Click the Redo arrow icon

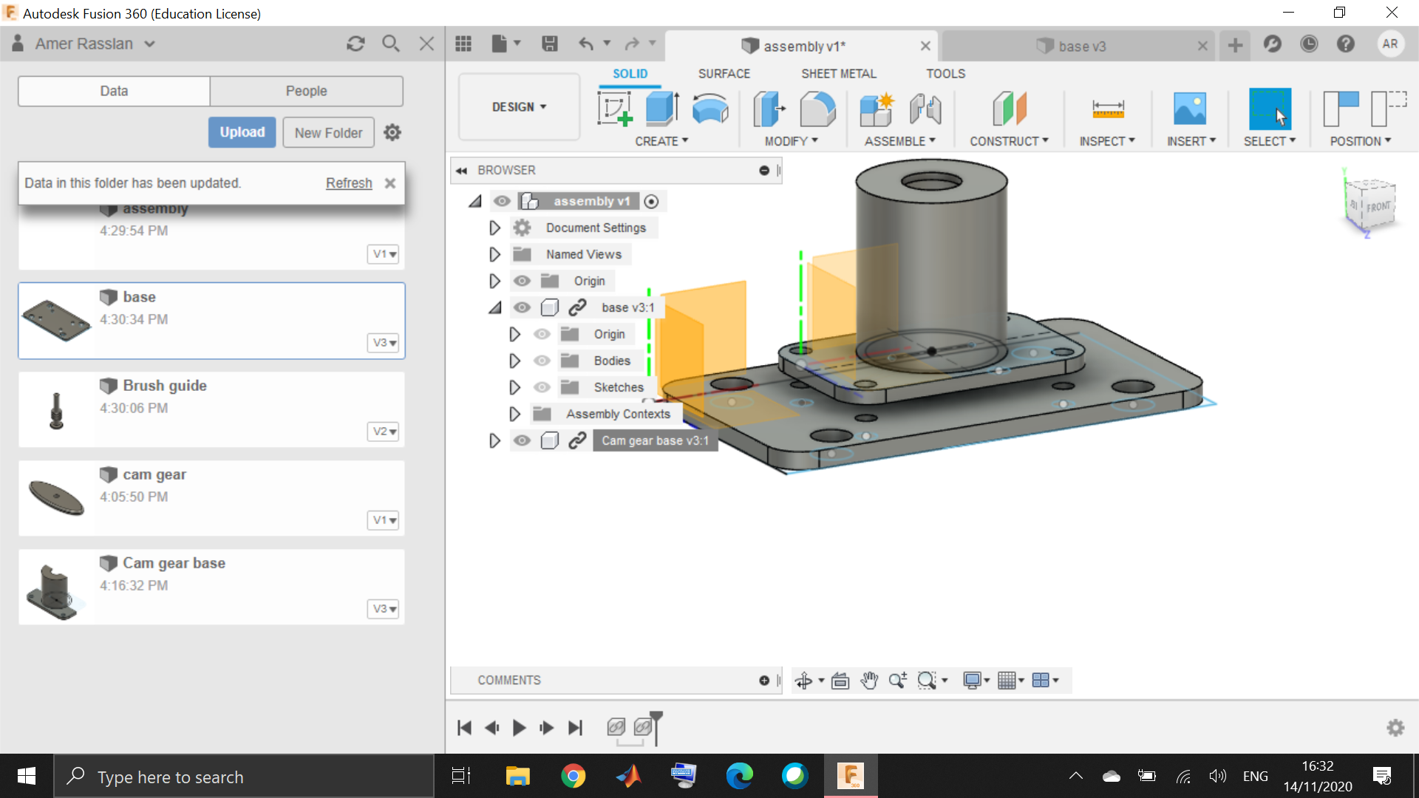point(632,44)
